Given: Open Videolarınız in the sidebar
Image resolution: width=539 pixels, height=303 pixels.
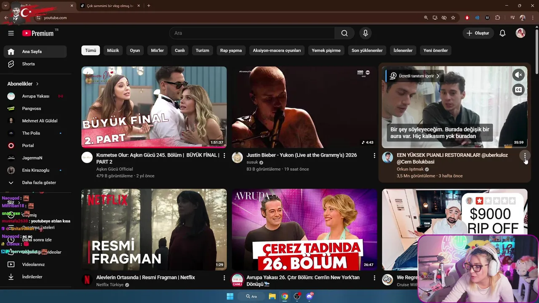Looking at the screenshot, I should click(x=35, y=265).
